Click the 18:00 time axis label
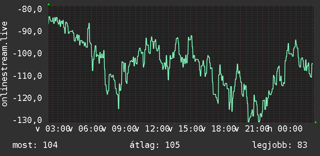 click(224, 129)
